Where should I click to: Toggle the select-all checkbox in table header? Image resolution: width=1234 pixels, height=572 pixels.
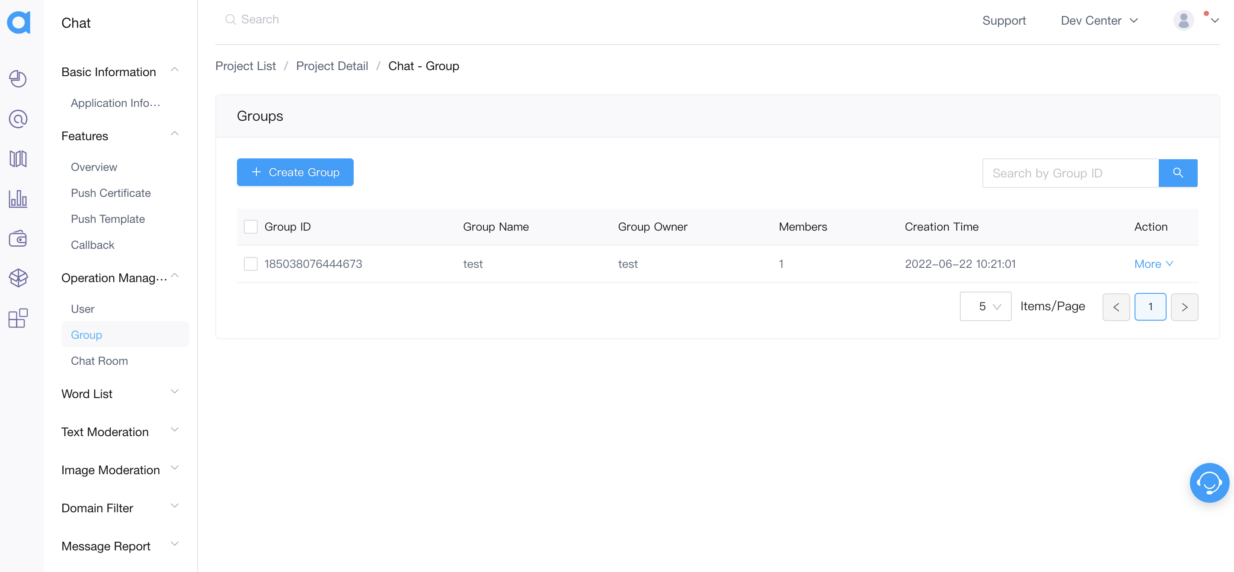point(251,227)
